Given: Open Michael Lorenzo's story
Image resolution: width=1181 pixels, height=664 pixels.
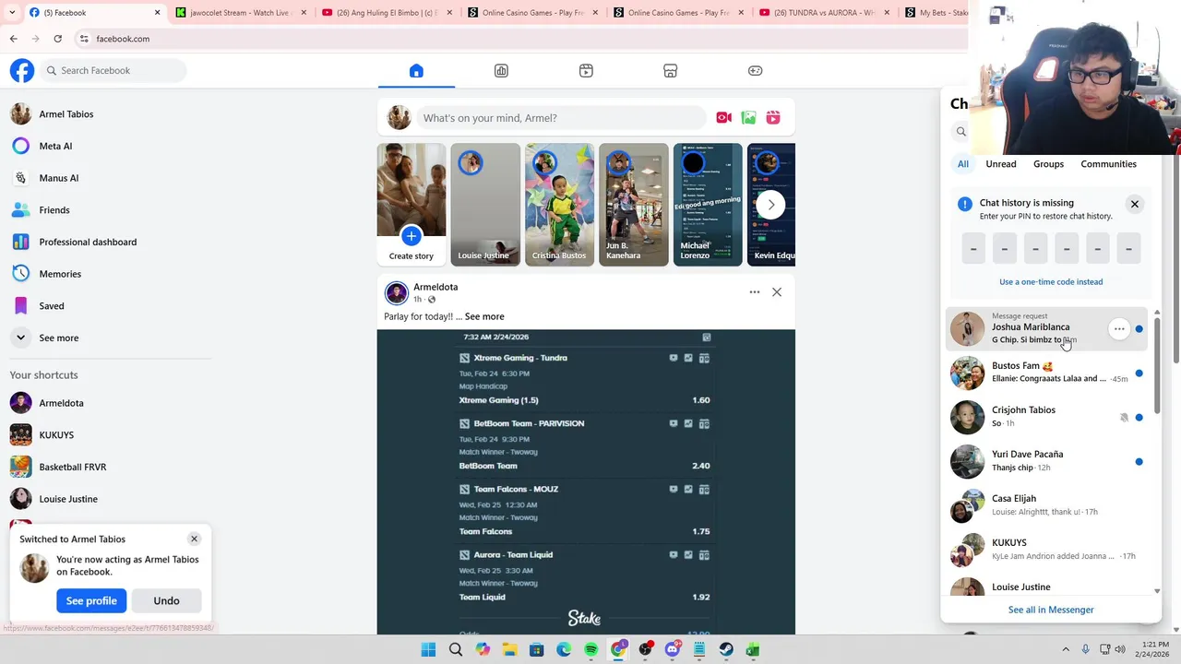Looking at the screenshot, I should (x=708, y=205).
